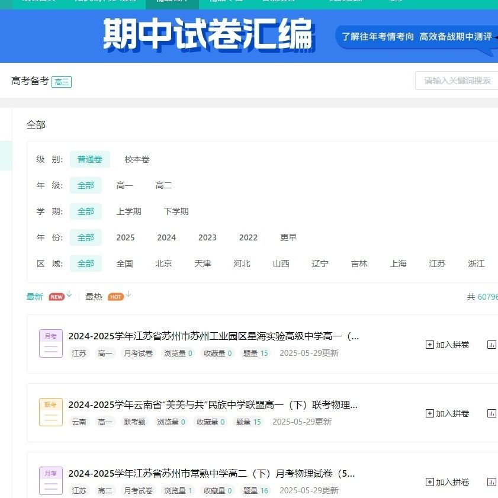Filter grade by 高二
Screen dimensions: 498x498
click(163, 185)
